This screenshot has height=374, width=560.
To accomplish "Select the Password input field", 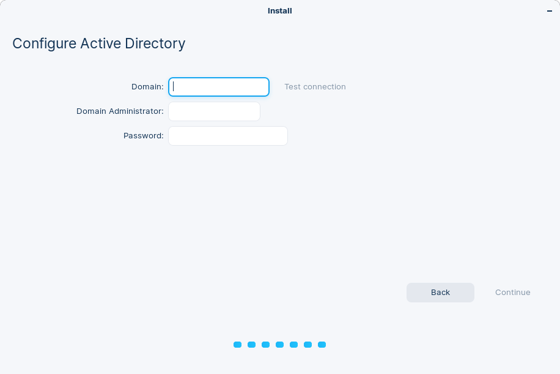I will click(227, 135).
